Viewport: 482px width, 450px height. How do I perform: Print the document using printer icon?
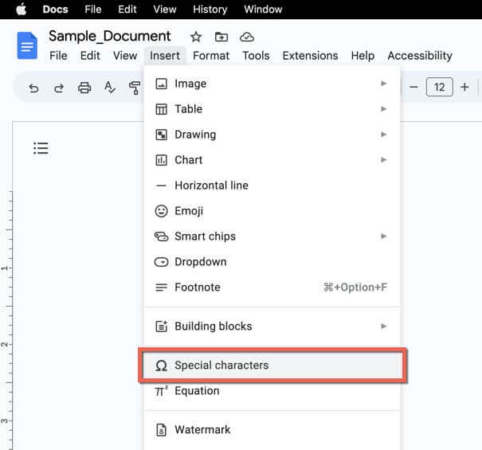(84, 88)
